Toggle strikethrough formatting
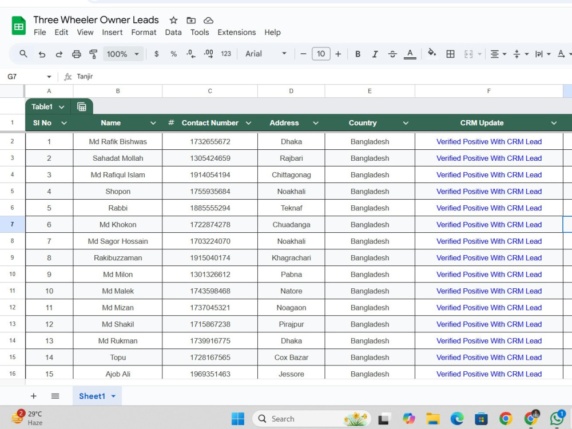This screenshot has width=572, height=429. (392, 54)
